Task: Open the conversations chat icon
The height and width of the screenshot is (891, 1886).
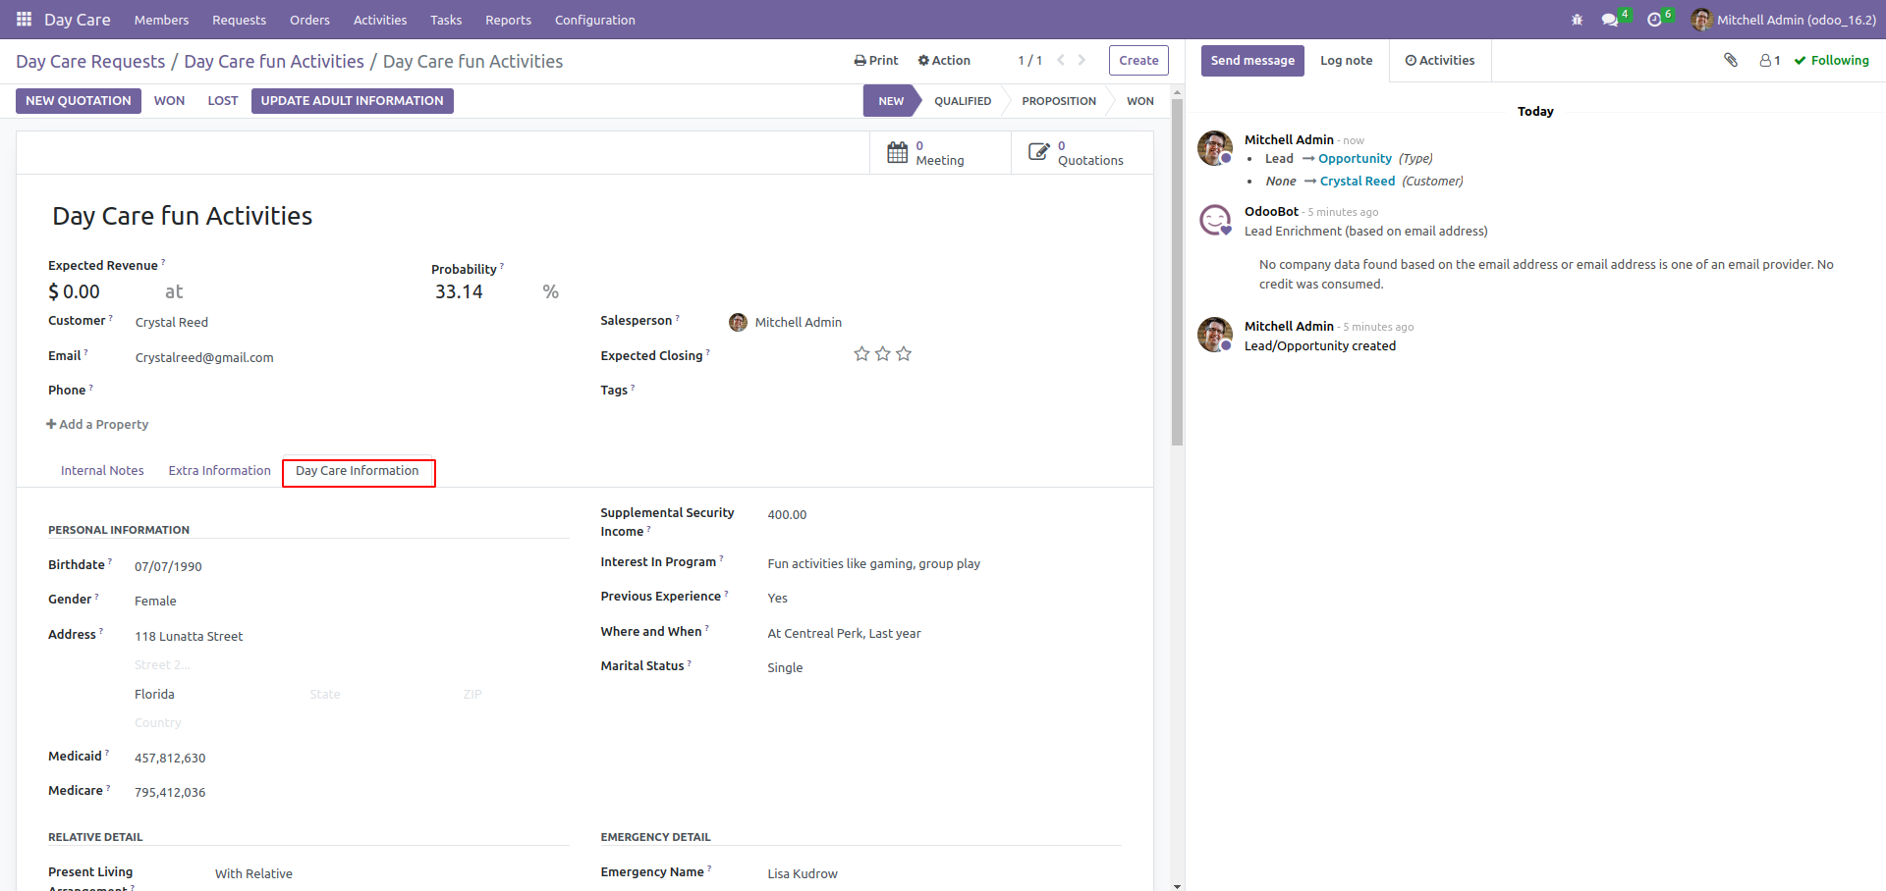Action: (x=1610, y=20)
